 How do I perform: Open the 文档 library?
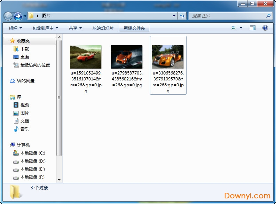pos(25,121)
